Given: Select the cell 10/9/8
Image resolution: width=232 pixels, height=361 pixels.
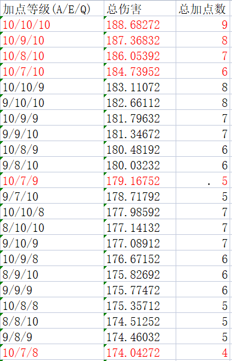Looking at the screenshot, I should tap(52, 259).
